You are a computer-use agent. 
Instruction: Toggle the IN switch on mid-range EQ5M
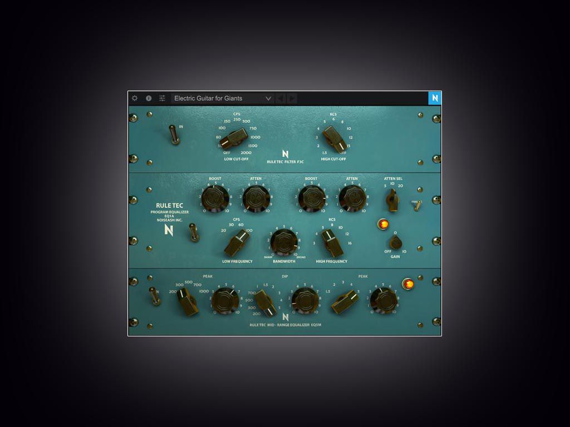tap(155, 296)
